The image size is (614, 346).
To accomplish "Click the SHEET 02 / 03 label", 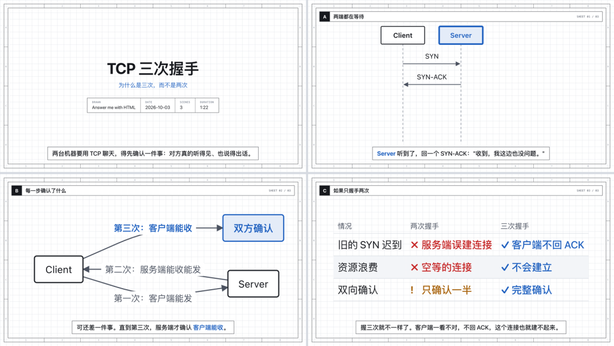I will click(280, 191).
